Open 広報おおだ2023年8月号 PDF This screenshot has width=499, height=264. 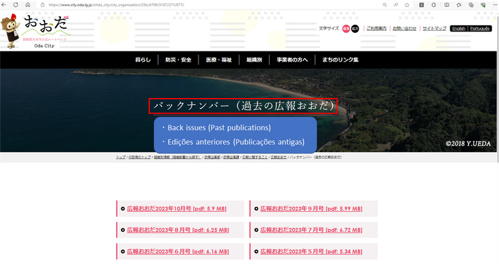click(178, 230)
